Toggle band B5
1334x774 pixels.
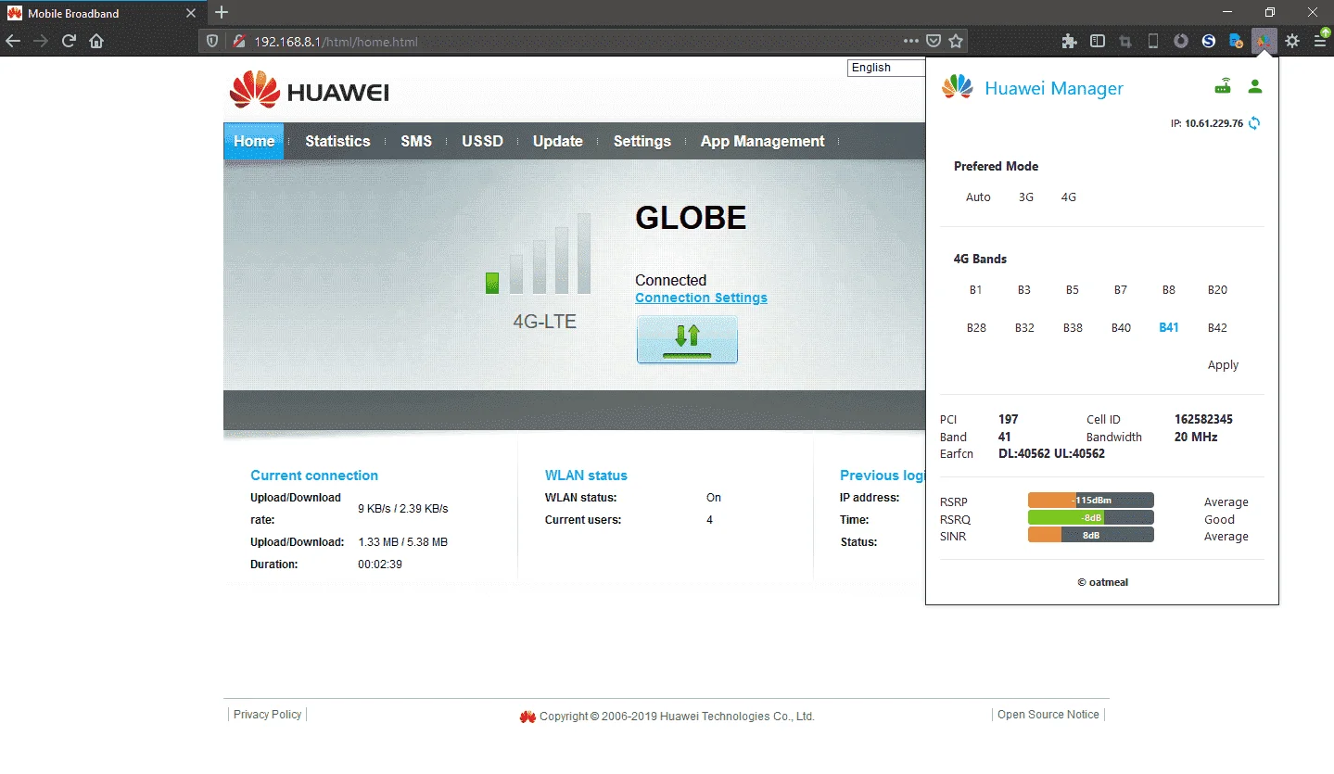pyautogui.click(x=1073, y=290)
